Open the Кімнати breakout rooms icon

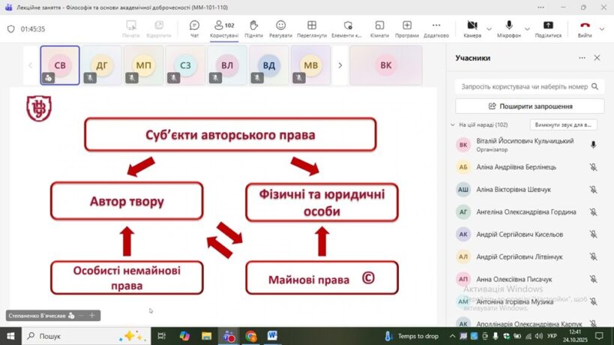(379, 28)
